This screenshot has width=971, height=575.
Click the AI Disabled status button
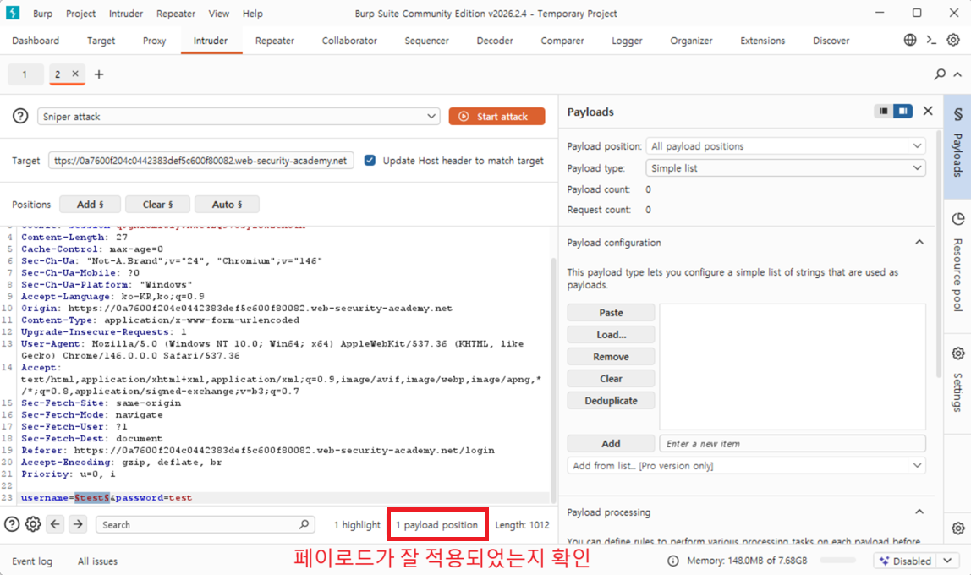[905, 561]
